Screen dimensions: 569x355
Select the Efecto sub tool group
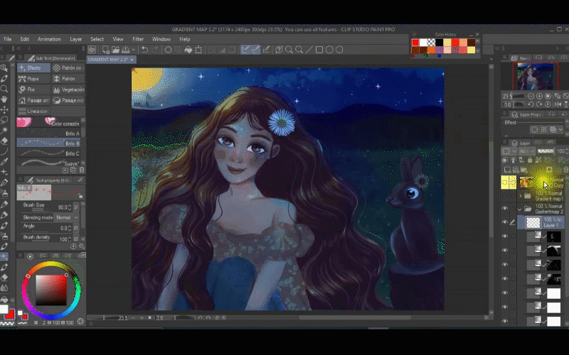click(33, 68)
